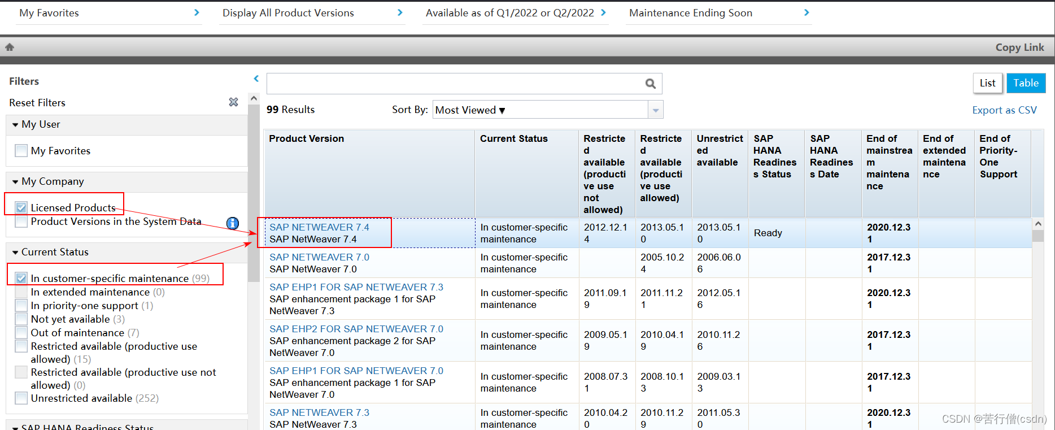1055x430 pixels.
Task: Switch to the List view
Action: pyautogui.click(x=987, y=83)
